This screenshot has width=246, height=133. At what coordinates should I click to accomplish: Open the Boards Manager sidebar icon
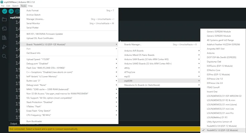point(4,28)
